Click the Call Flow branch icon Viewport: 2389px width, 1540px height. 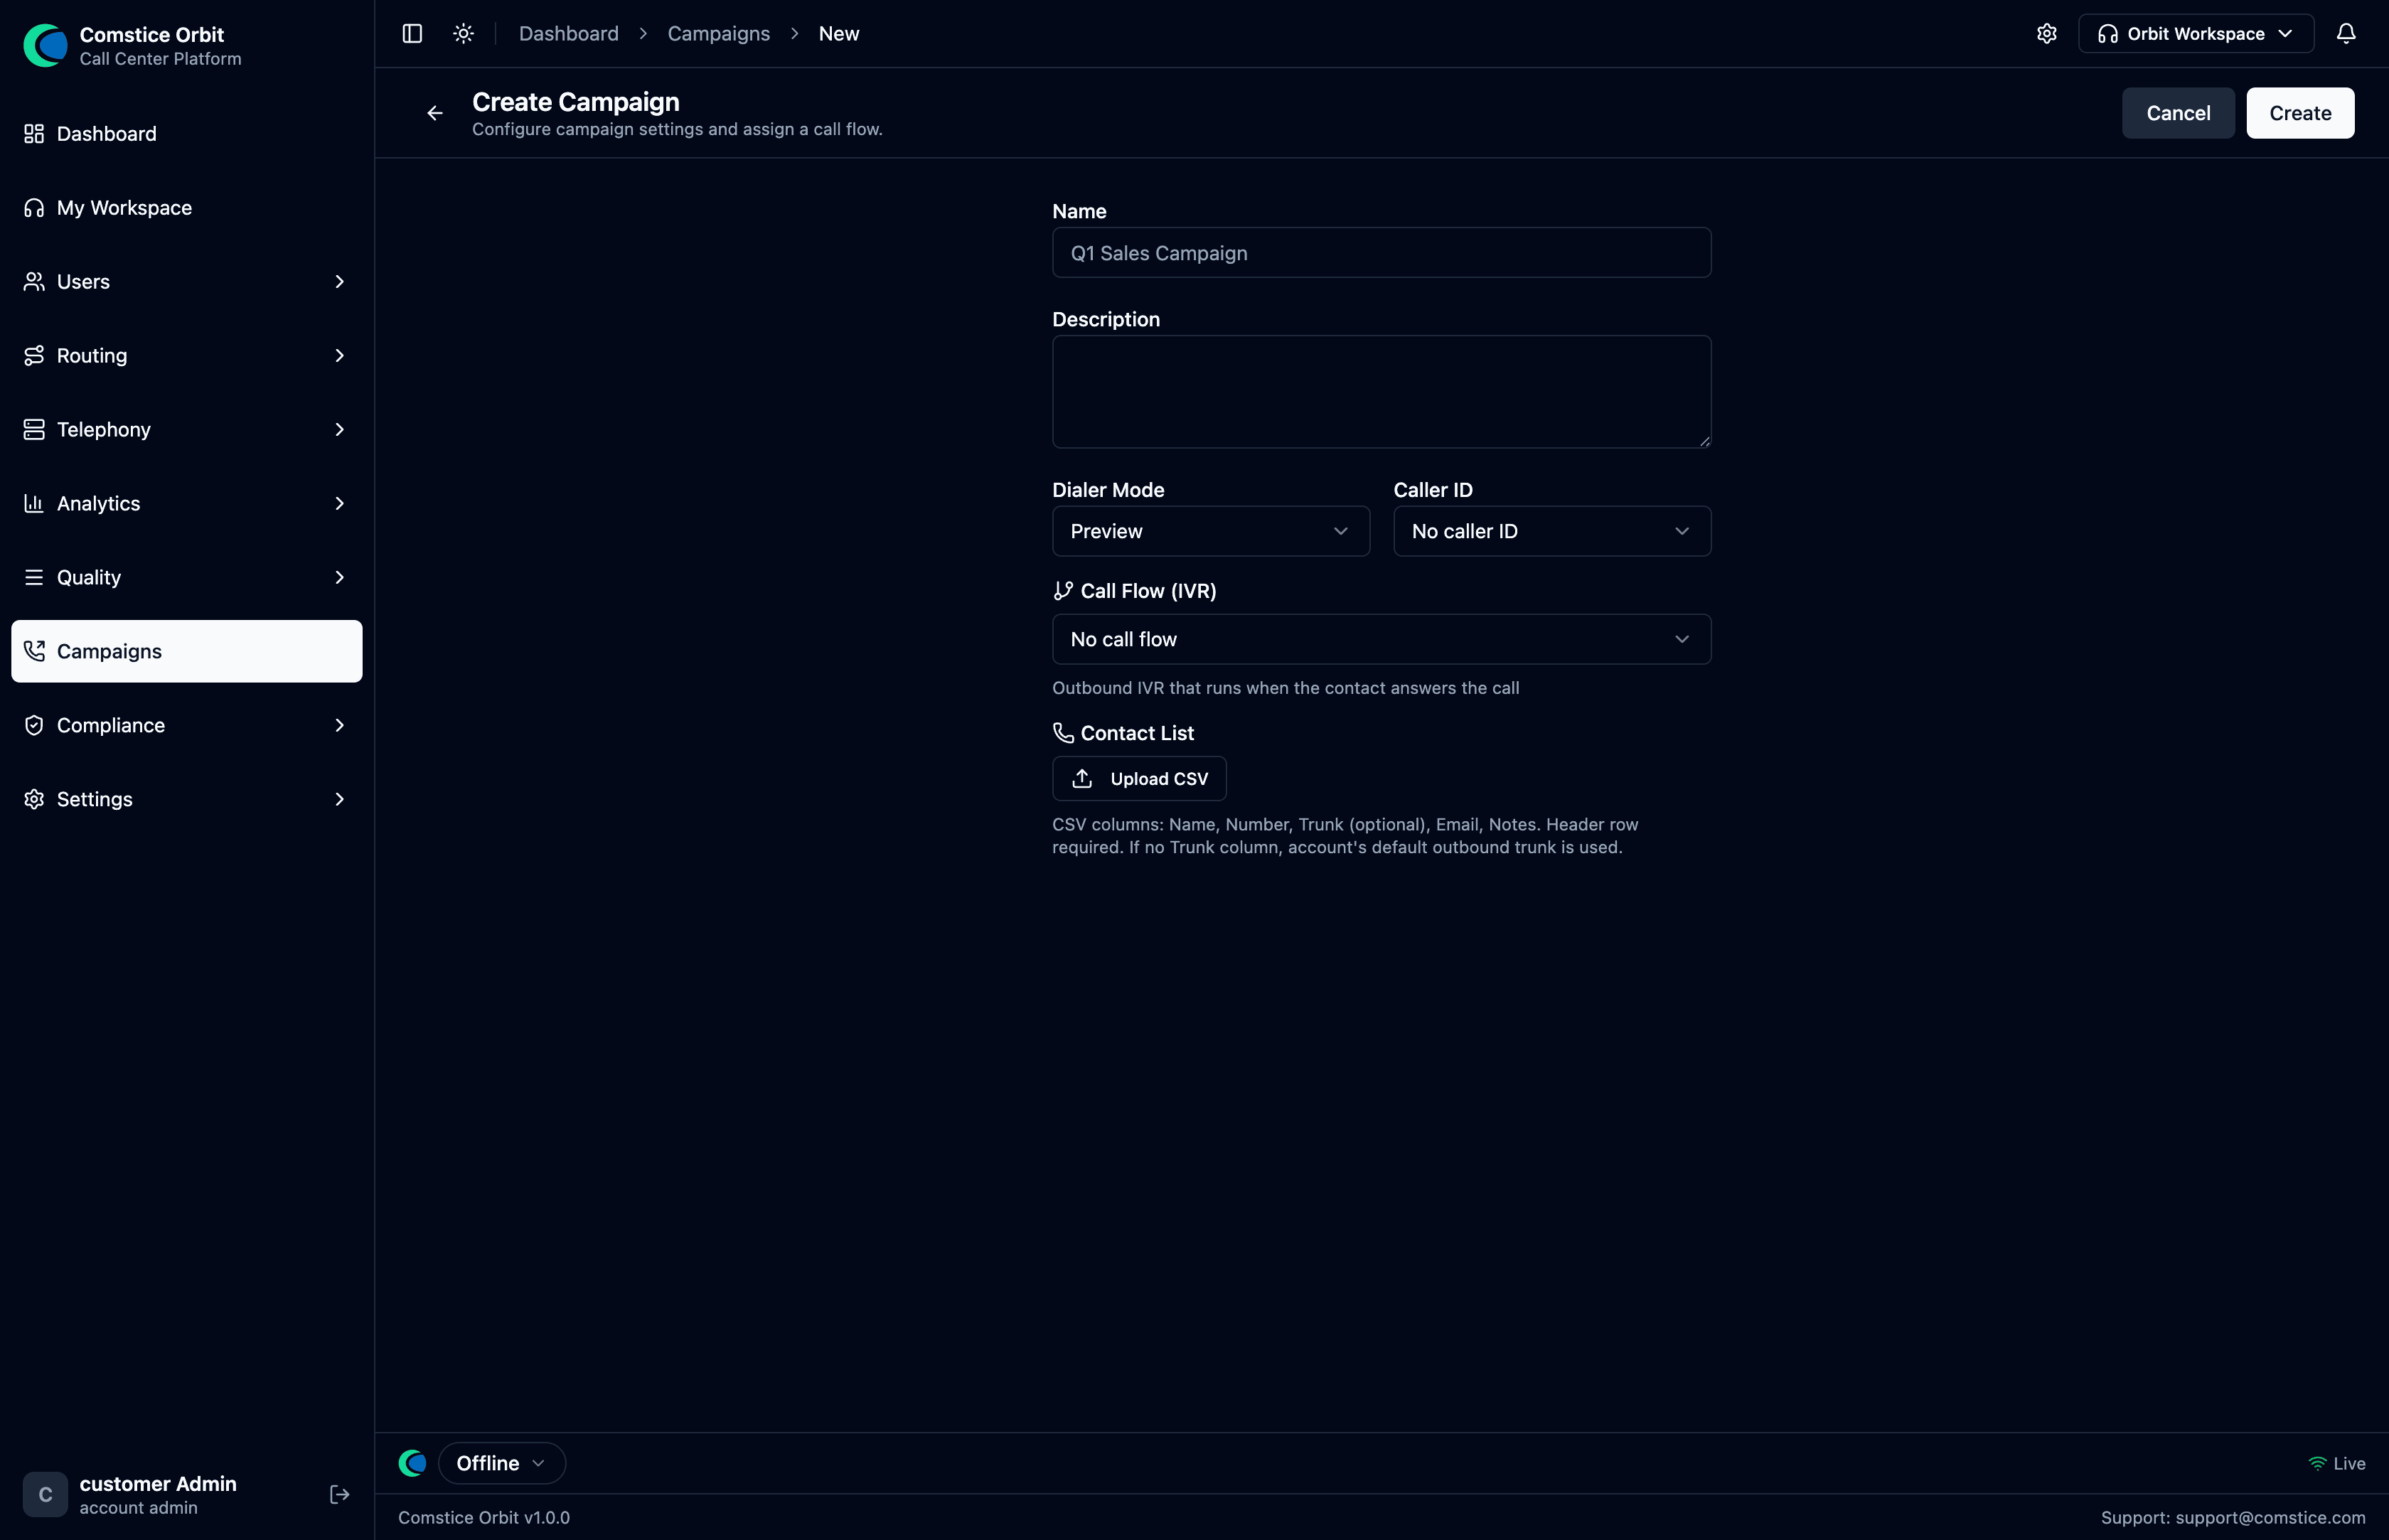click(x=1063, y=591)
